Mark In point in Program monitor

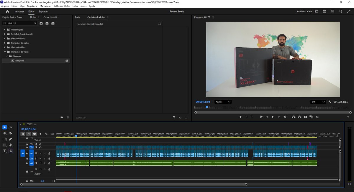247,117
